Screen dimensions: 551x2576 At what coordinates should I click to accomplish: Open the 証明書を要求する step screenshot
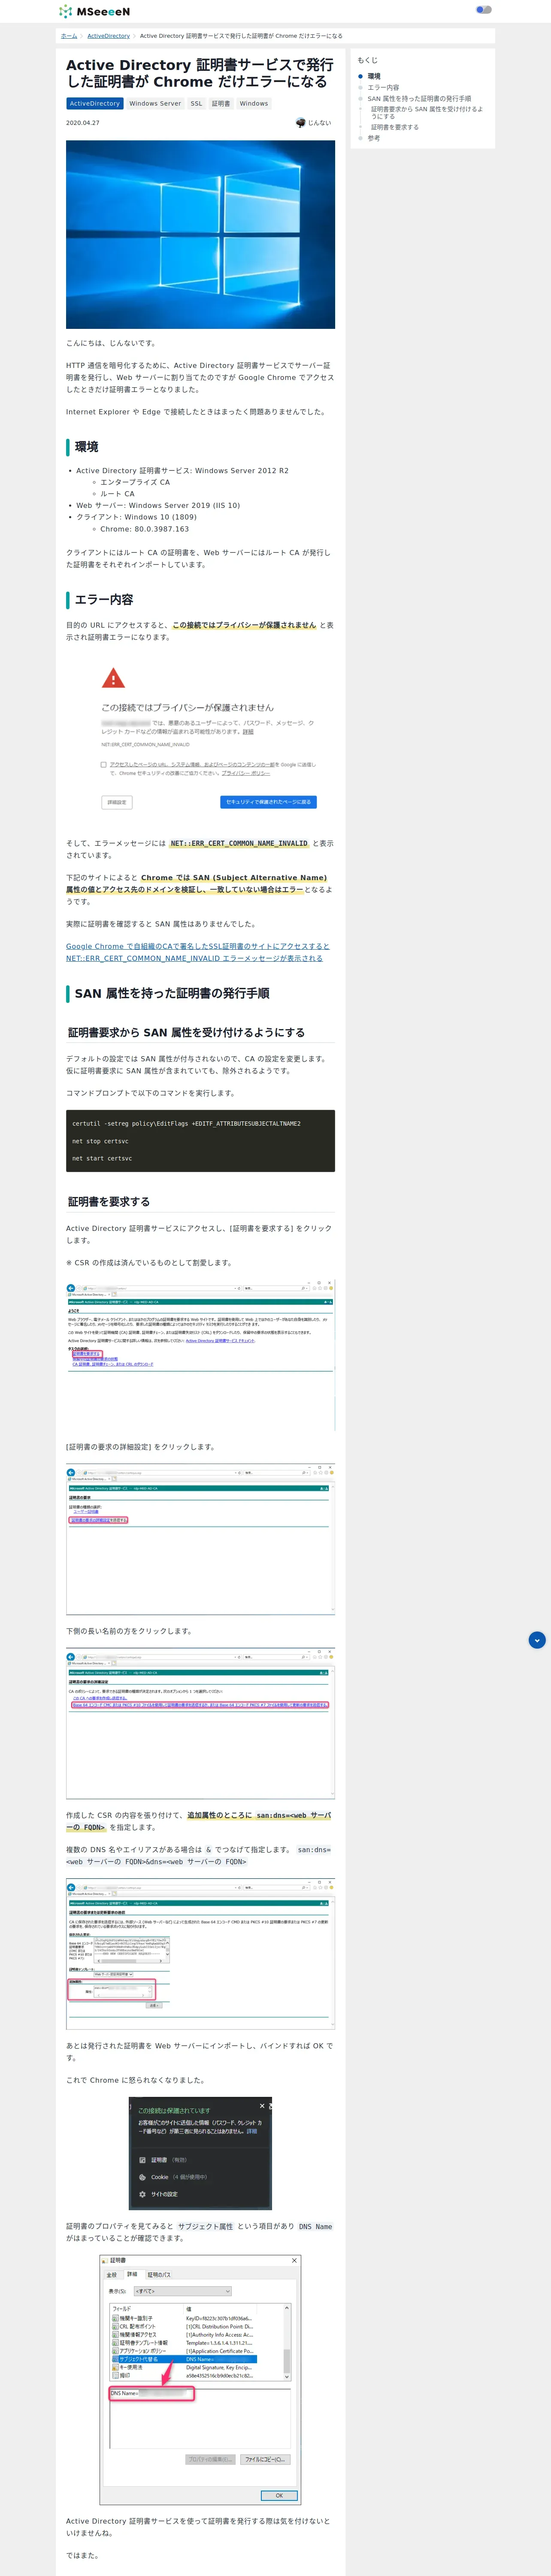(200, 1354)
